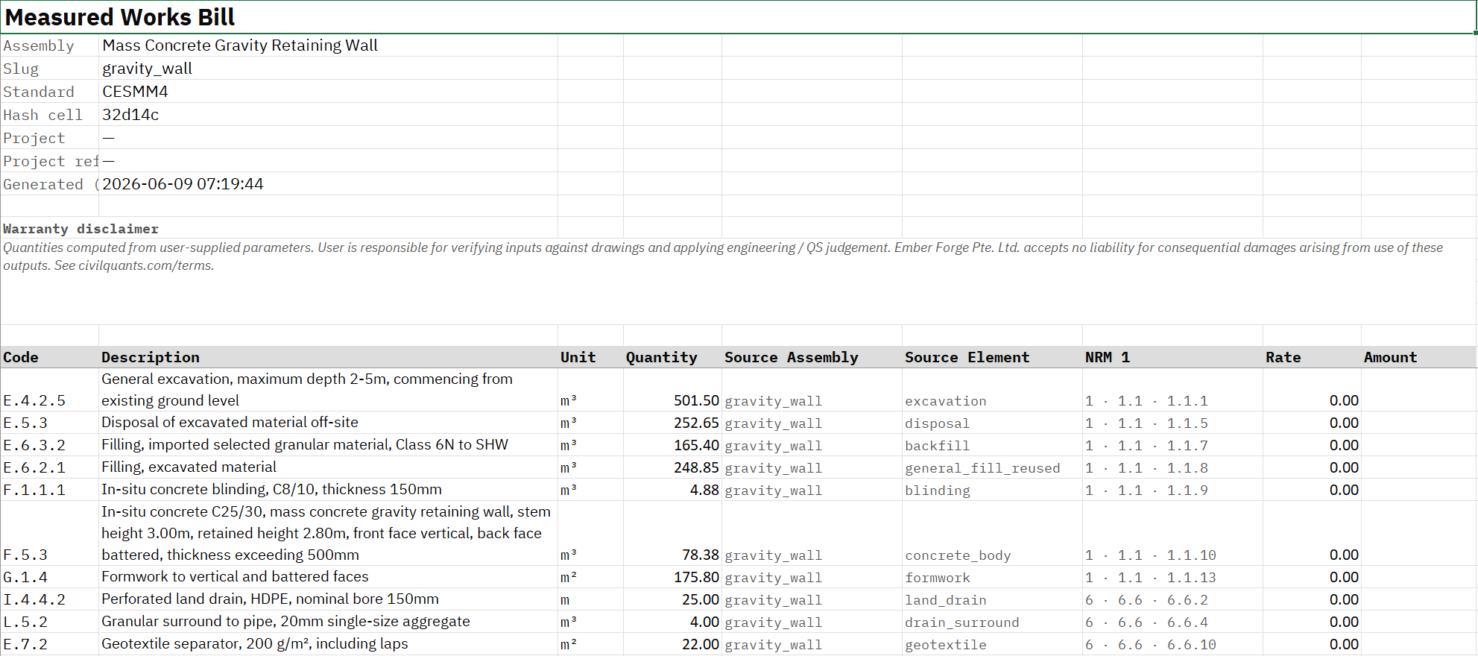Screen dimensions: 1478x656
Task: Click the Amount column header
Action: 1419,357
